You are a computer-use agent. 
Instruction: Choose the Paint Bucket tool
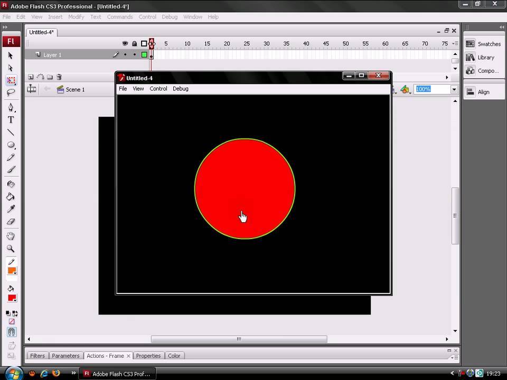tap(11, 197)
